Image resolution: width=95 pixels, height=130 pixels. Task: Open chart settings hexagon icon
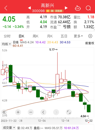pos(90,36)
